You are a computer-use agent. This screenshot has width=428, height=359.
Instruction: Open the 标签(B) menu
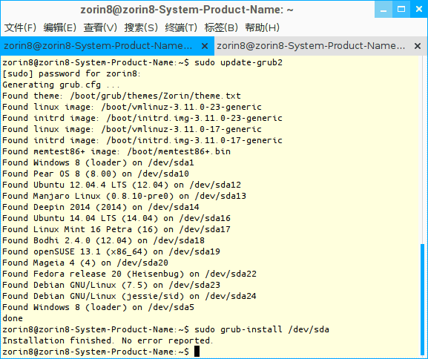click(221, 27)
